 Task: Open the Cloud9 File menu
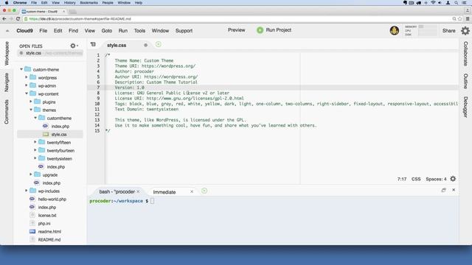[44, 31]
